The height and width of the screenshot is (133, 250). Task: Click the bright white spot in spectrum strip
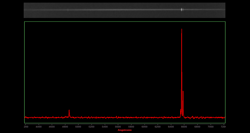182,9
